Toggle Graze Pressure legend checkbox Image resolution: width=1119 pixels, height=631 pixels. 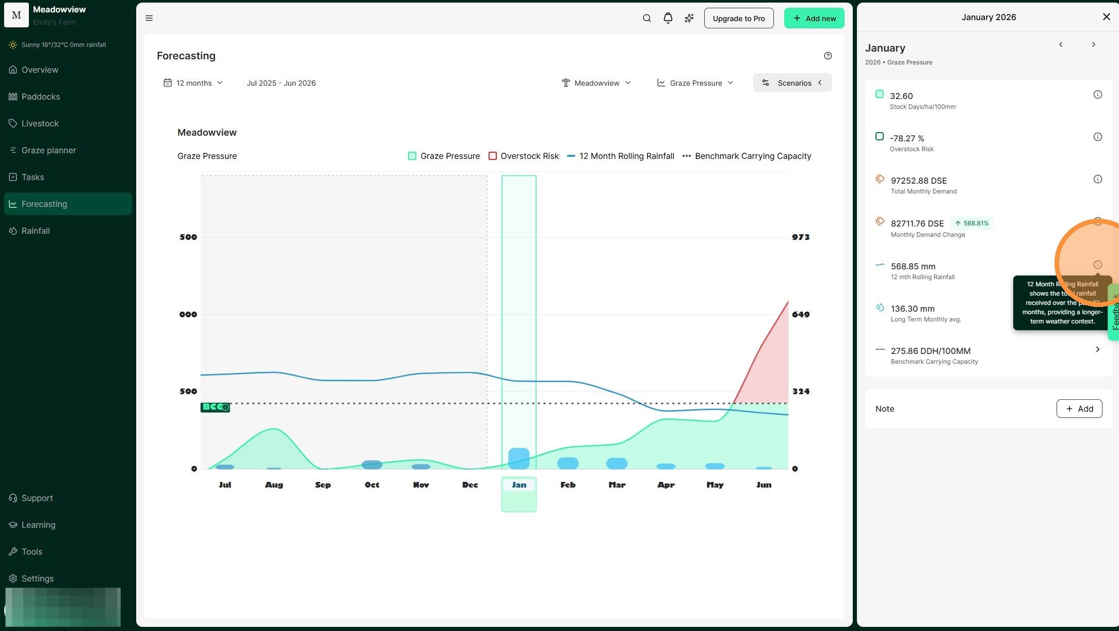pyautogui.click(x=412, y=156)
